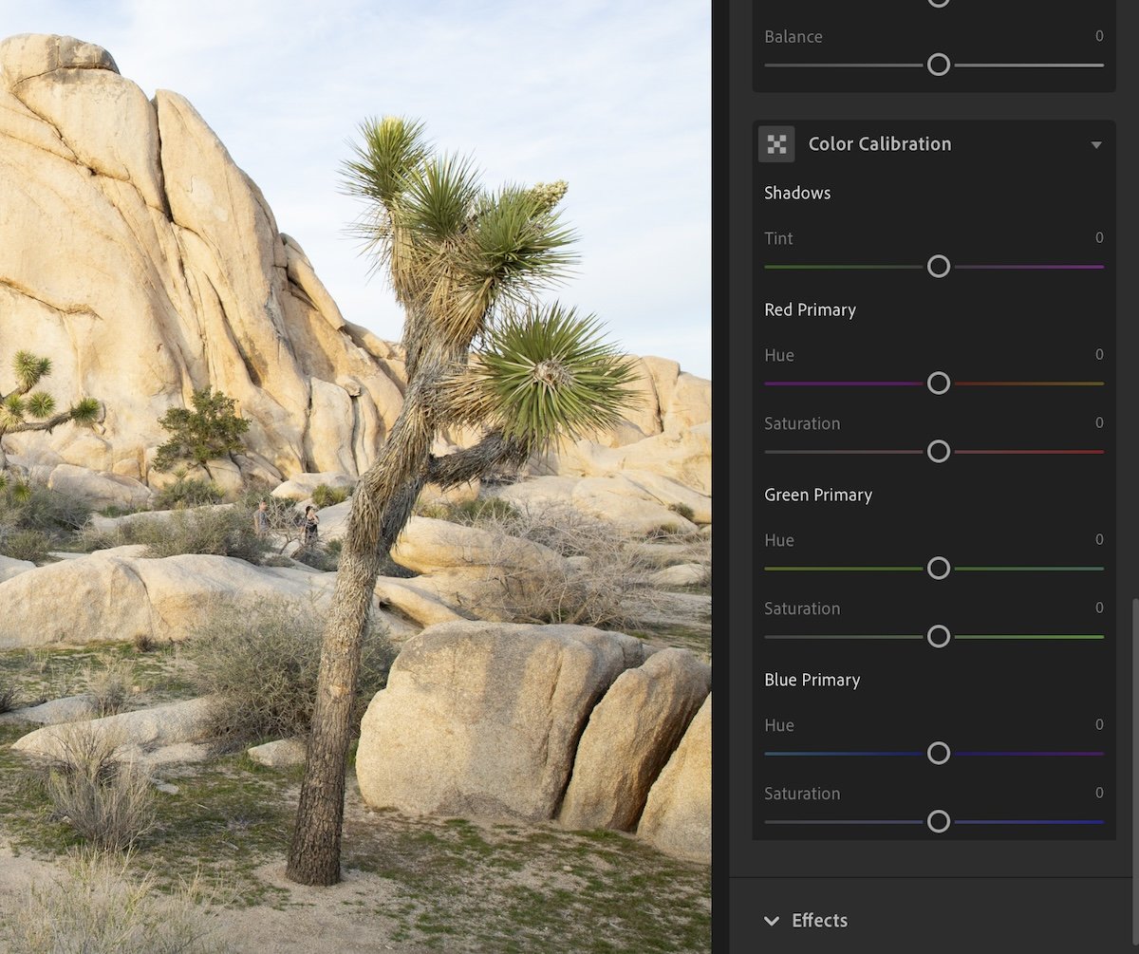
Task: Select the Balance value field showing 0
Action: (1098, 36)
